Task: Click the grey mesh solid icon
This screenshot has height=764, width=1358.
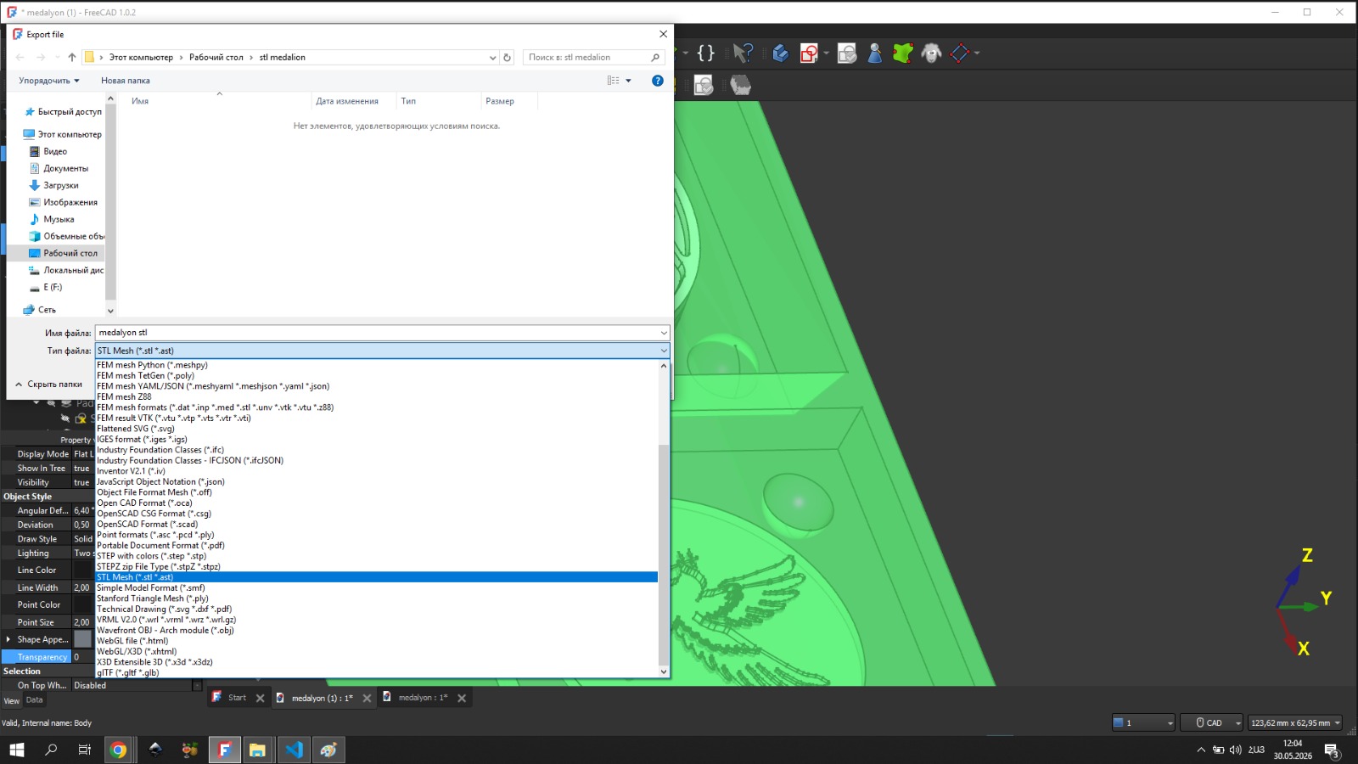Action: pos(741,85)
